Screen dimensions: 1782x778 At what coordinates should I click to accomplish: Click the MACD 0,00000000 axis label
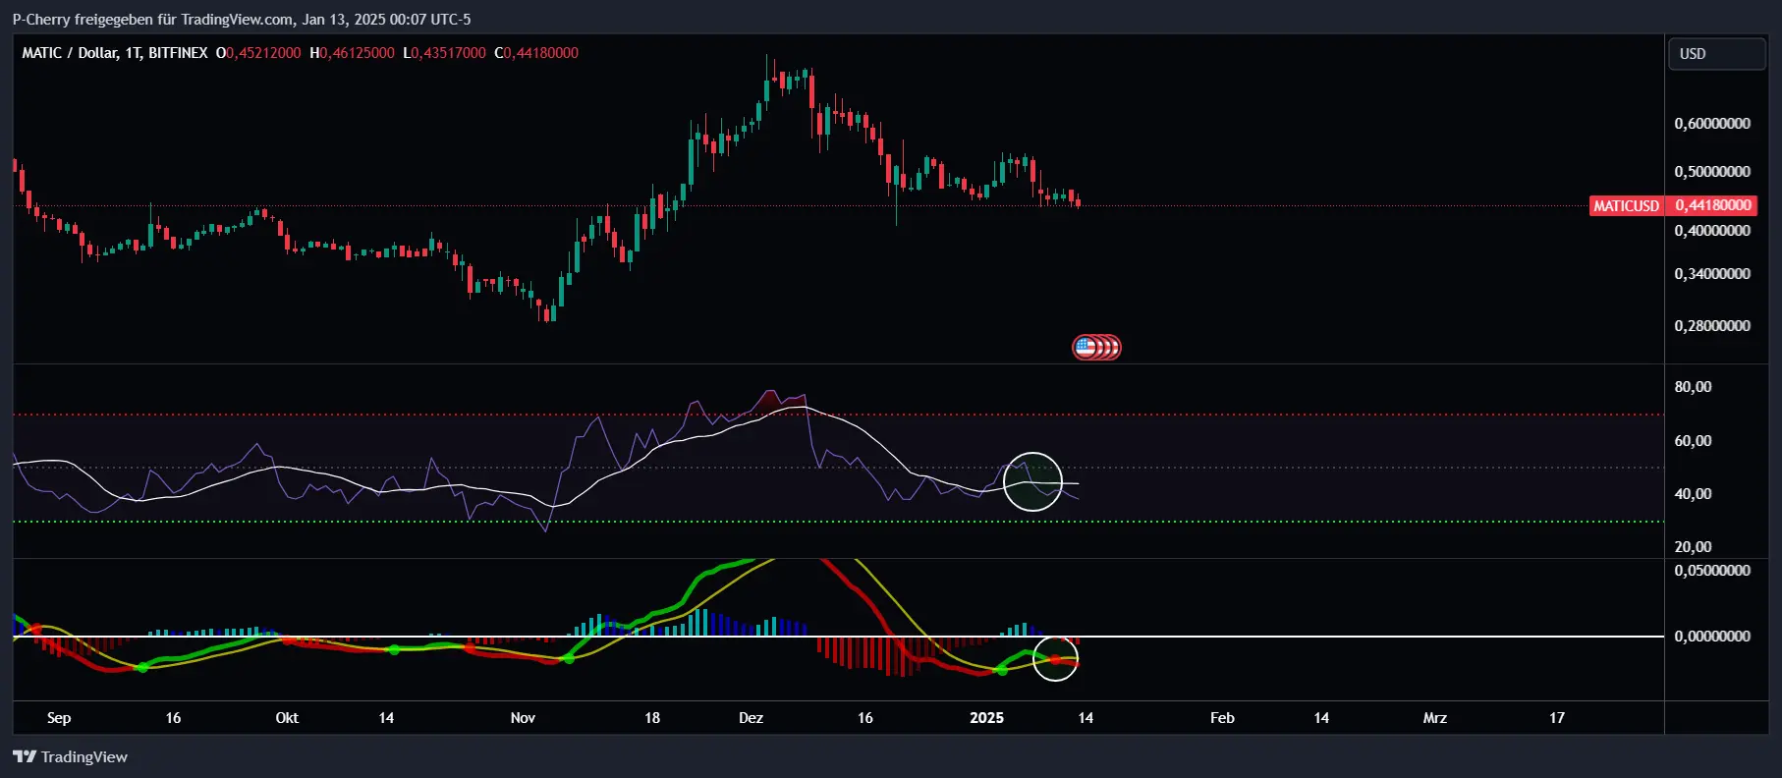pyautogui.click(x=1712, y=637)
